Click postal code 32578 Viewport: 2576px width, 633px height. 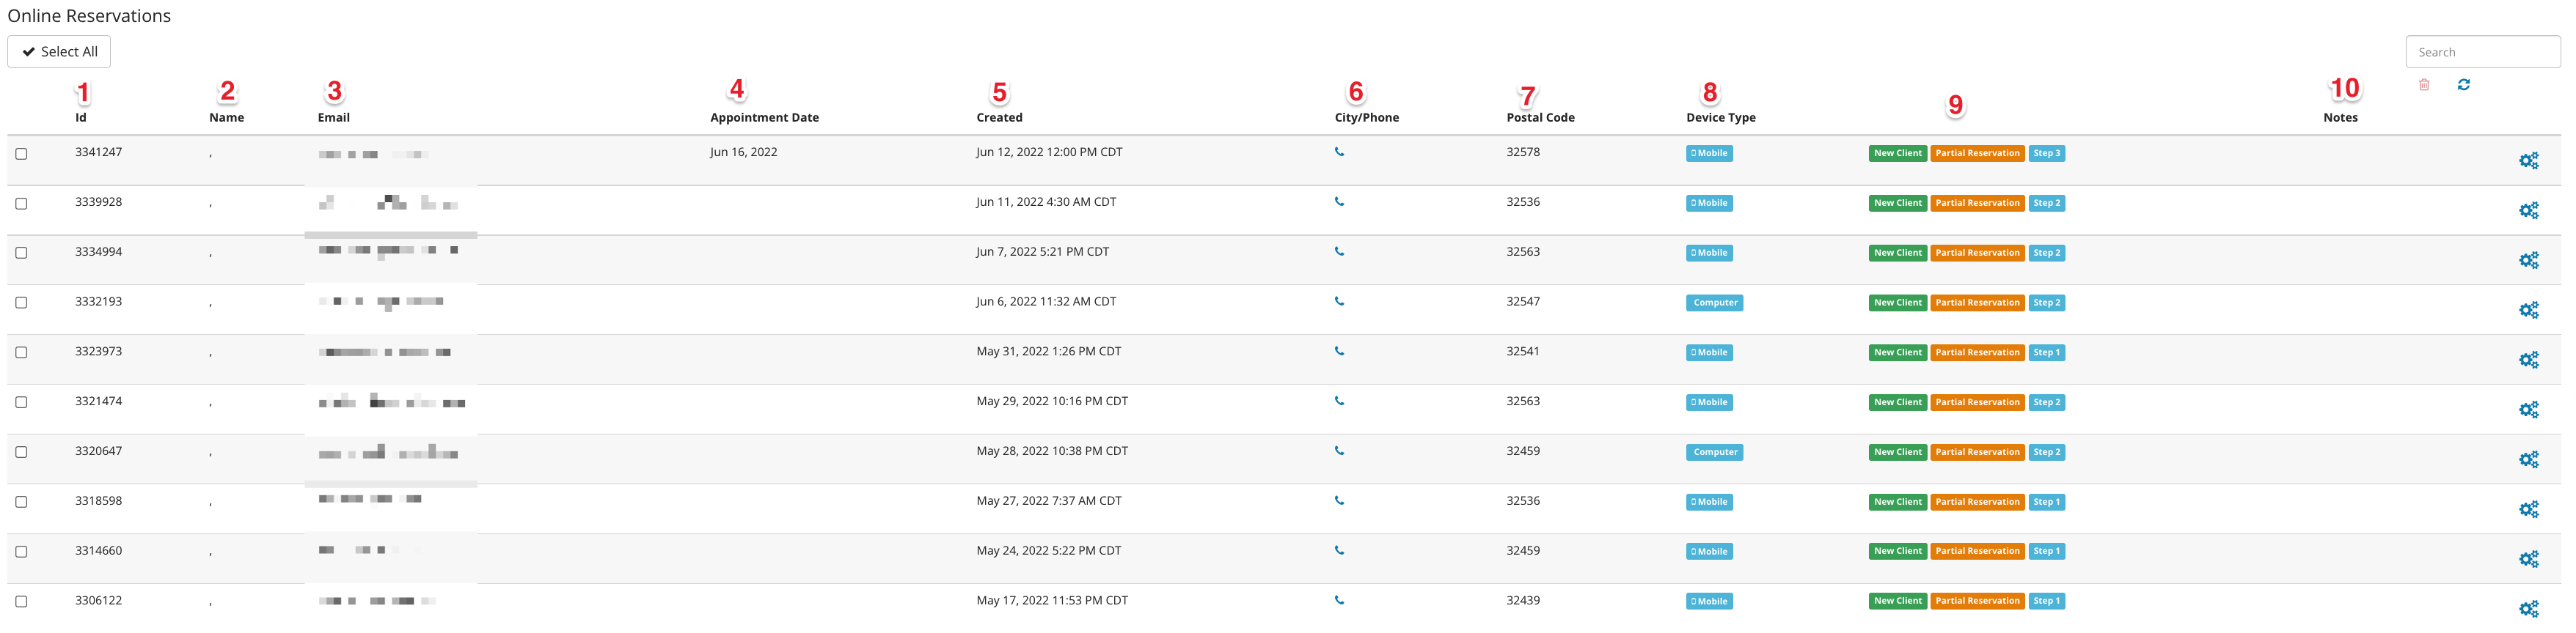pyautogui.click(x=1523, y=152)
